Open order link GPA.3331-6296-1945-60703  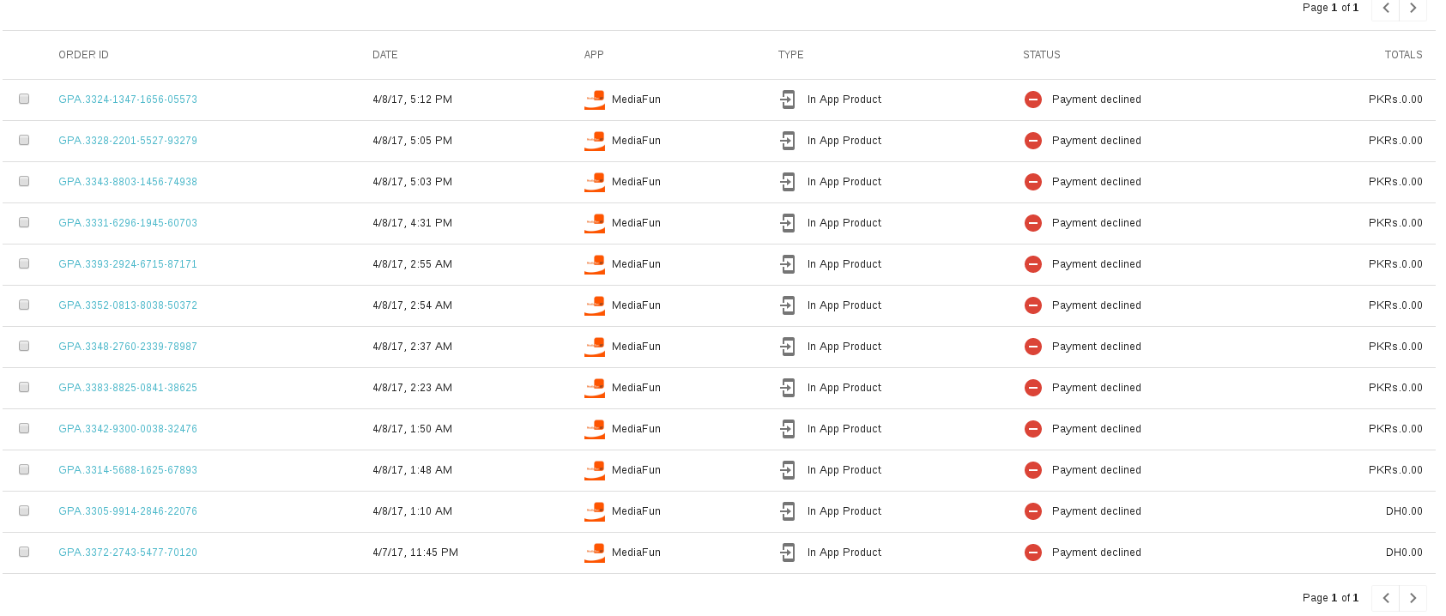tap(128, 223)
